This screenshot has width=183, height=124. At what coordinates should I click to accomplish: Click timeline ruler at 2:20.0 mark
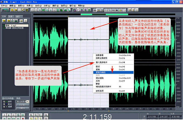[x=80, y=109]
